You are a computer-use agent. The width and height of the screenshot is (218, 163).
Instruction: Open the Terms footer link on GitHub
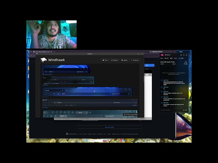(80, 134)
